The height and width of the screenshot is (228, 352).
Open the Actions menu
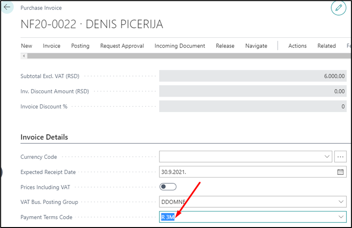(297, 46)
